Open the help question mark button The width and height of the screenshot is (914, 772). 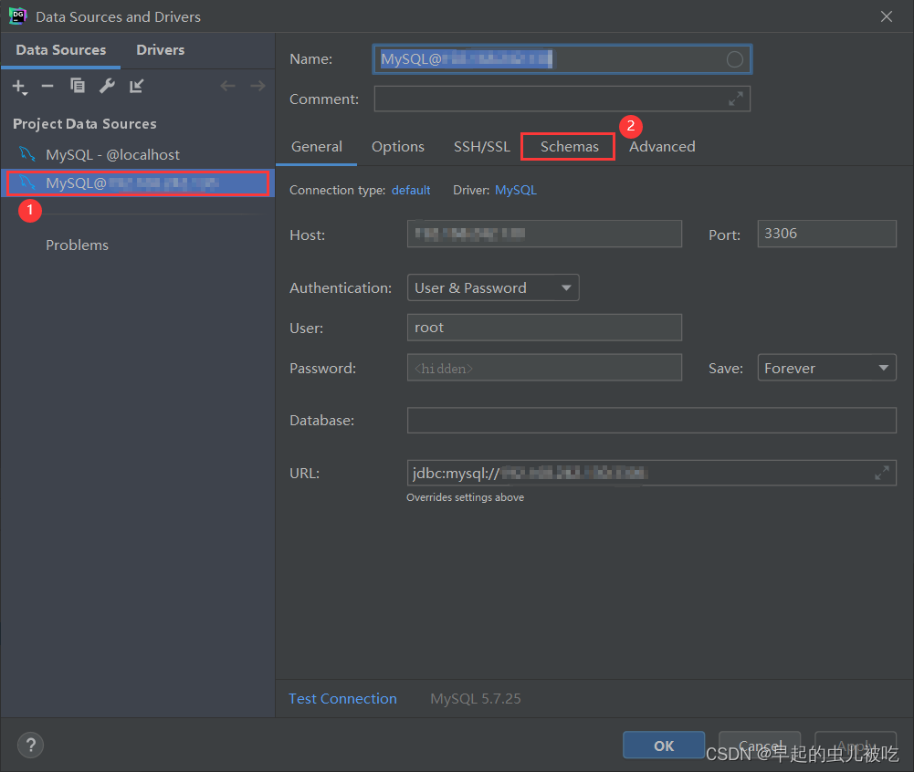click(x=30, y=746)
